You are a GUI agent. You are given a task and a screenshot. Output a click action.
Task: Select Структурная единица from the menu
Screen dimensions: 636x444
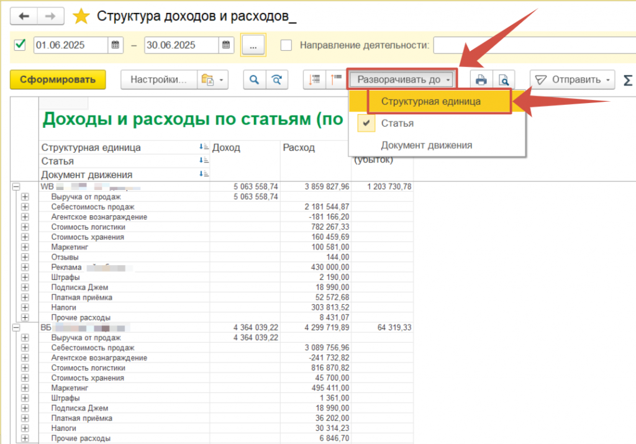coord(430,101)
